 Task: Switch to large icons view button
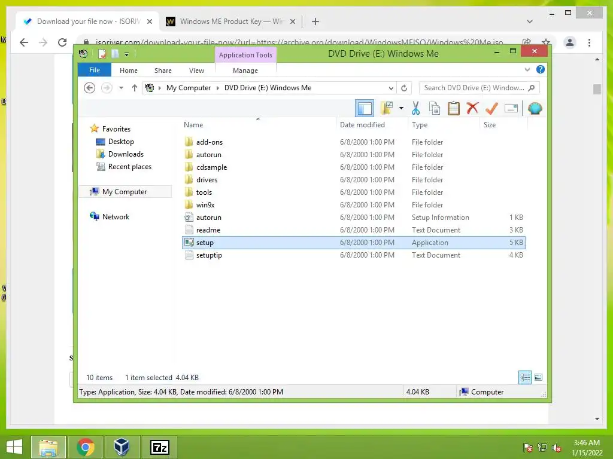pos(538,377)
